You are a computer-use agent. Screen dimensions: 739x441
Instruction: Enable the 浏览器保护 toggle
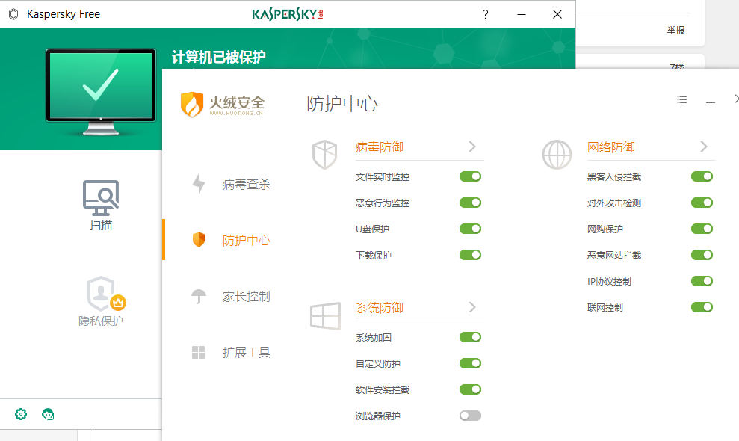[470, 416]
